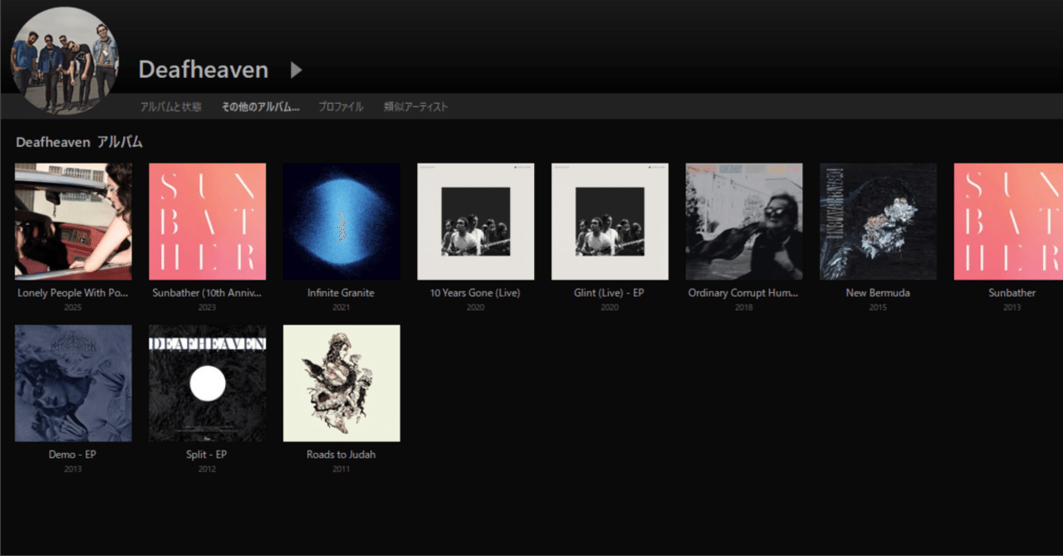Screen dimensions: 1063x556
Task: Go to the 類似アーティスト tab
Action: [x=415, y=107]
